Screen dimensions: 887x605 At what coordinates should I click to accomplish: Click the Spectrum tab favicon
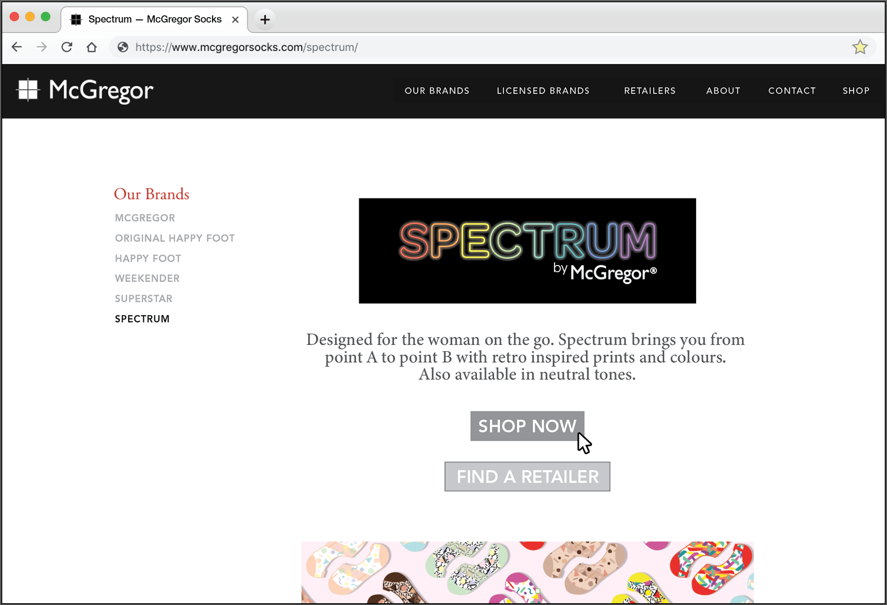click(76, 19)
